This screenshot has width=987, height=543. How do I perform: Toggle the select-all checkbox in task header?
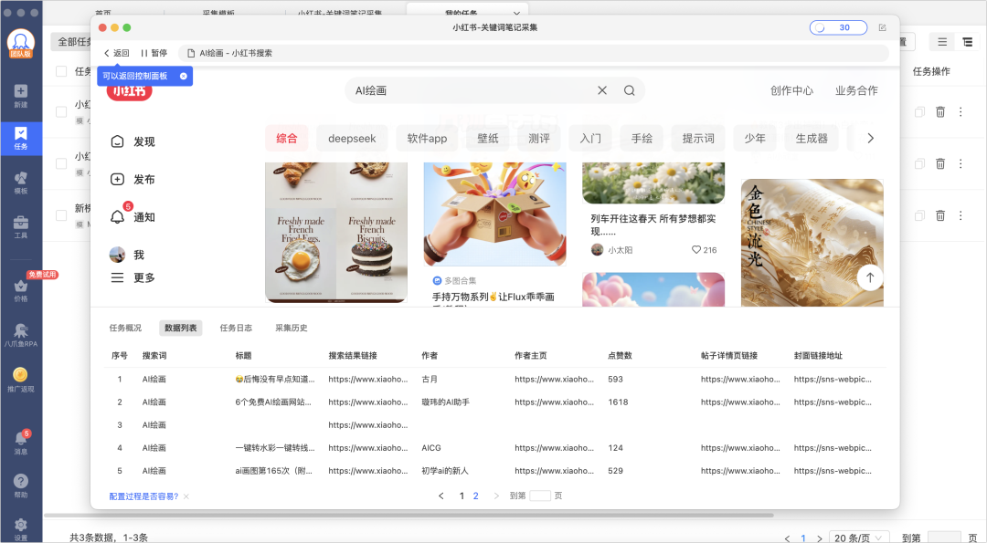tap(61, 71)
